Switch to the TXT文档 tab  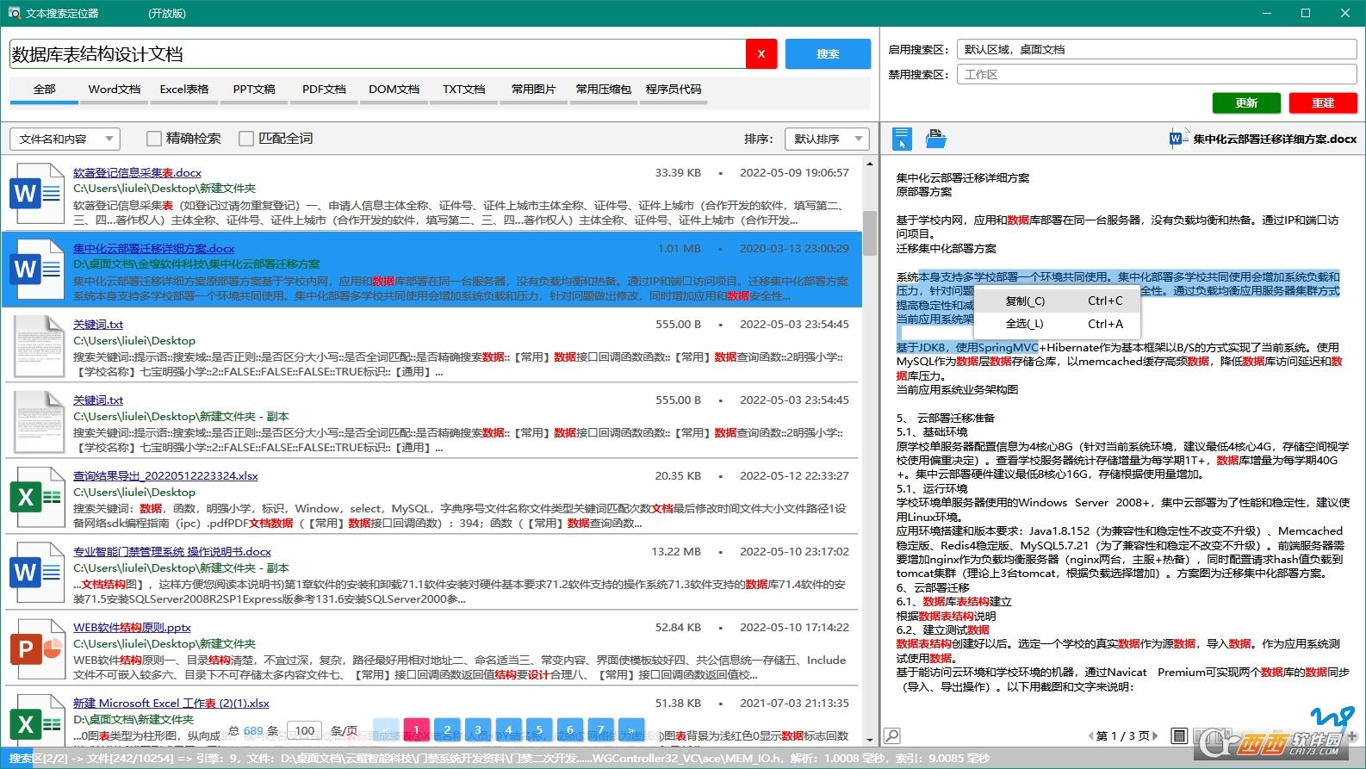coord(463,90)
